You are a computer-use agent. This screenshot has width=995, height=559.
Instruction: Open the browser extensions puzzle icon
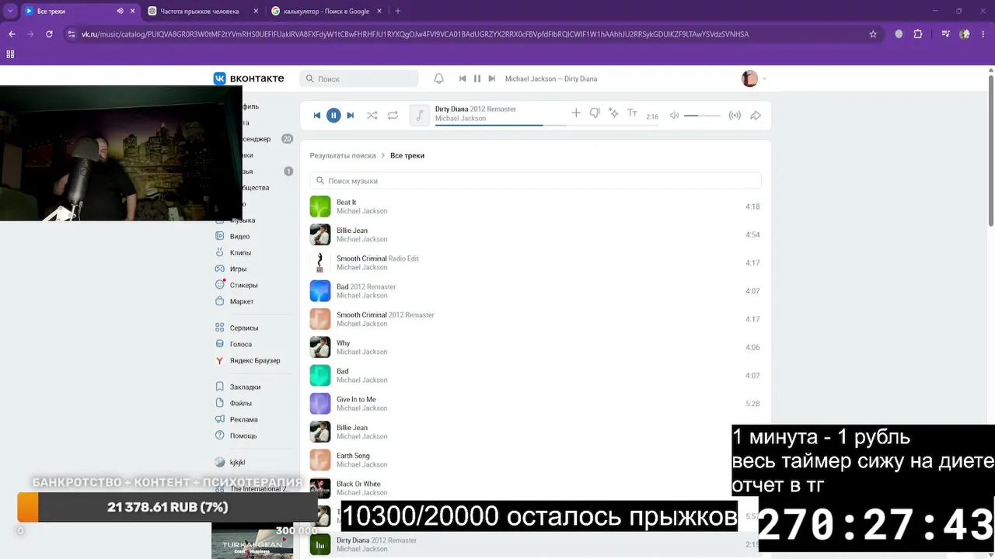(918, 34)
